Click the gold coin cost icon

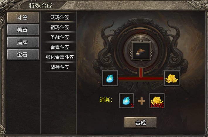[x=157, y=101]
